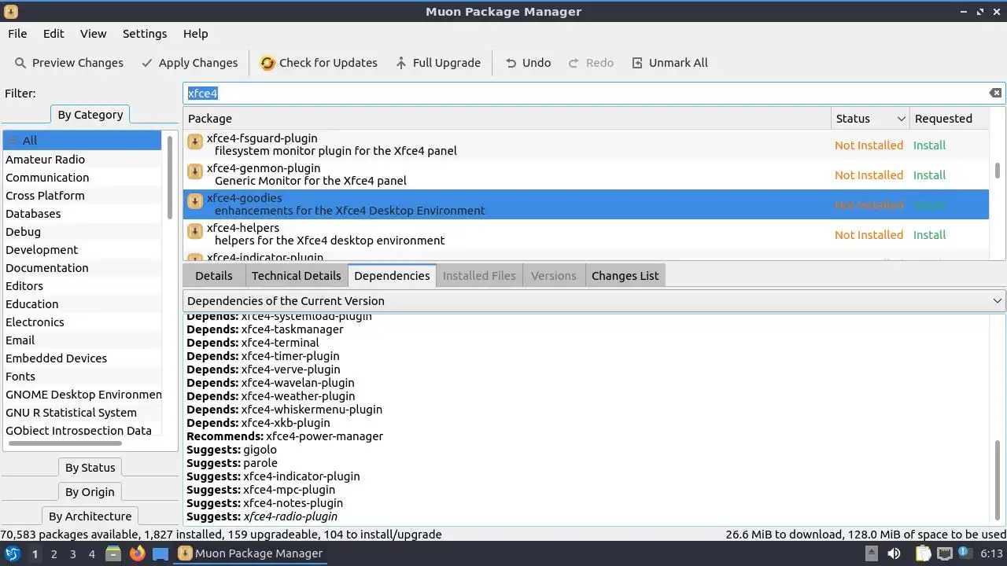The image size is (1007, 566).
Task: Open the By Category filter tab
Action: click(x=90, y=115)
